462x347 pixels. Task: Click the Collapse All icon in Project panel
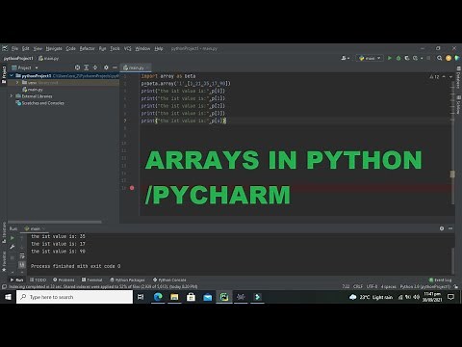click(95, 67)
